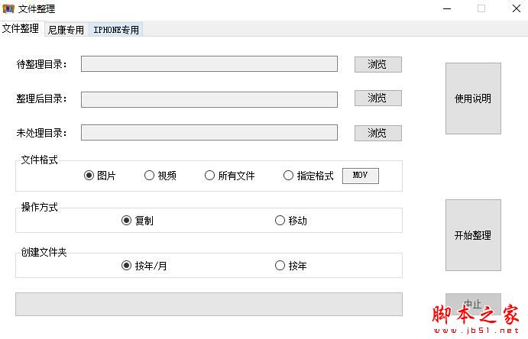This screenshot has height=339, width=528.
Task: Switch to the 尼康专用 tab
Action: point(66,30)
